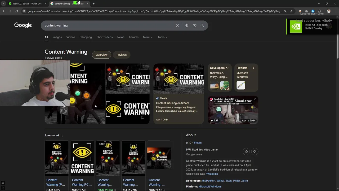Viewport: 339px width, 191px height.
Task: Expand the More search filters dropdown
Action: [148, 37]
